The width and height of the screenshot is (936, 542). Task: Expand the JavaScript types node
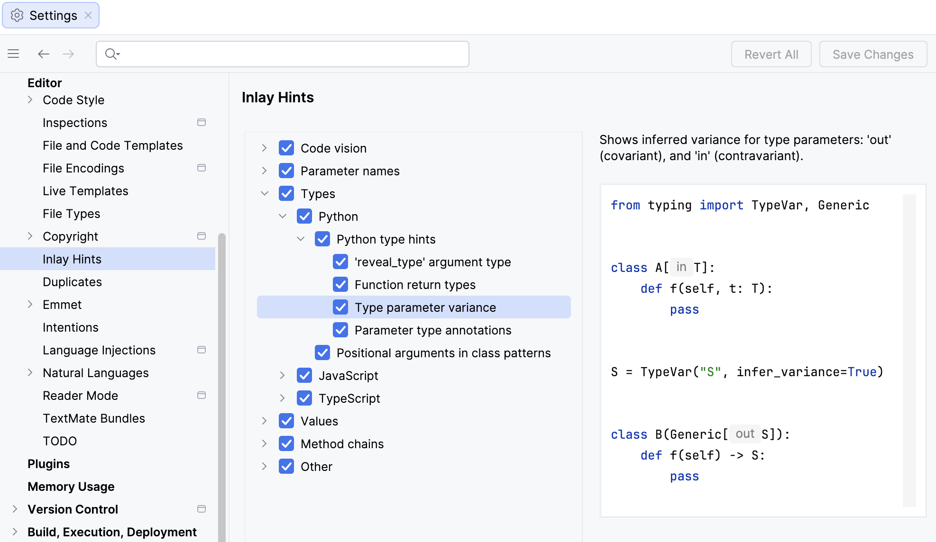pos(282,376)
